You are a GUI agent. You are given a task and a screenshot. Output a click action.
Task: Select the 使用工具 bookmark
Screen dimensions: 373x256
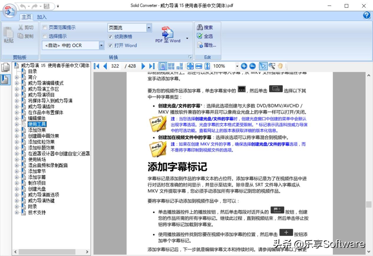point(37,124)
